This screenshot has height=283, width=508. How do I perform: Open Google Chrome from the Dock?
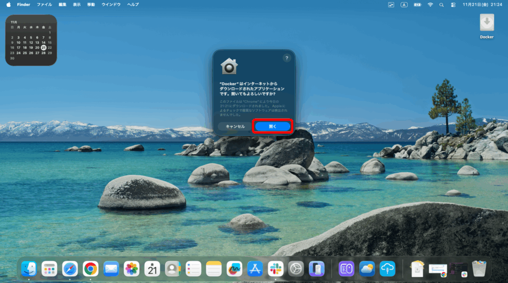click(90, 269)
